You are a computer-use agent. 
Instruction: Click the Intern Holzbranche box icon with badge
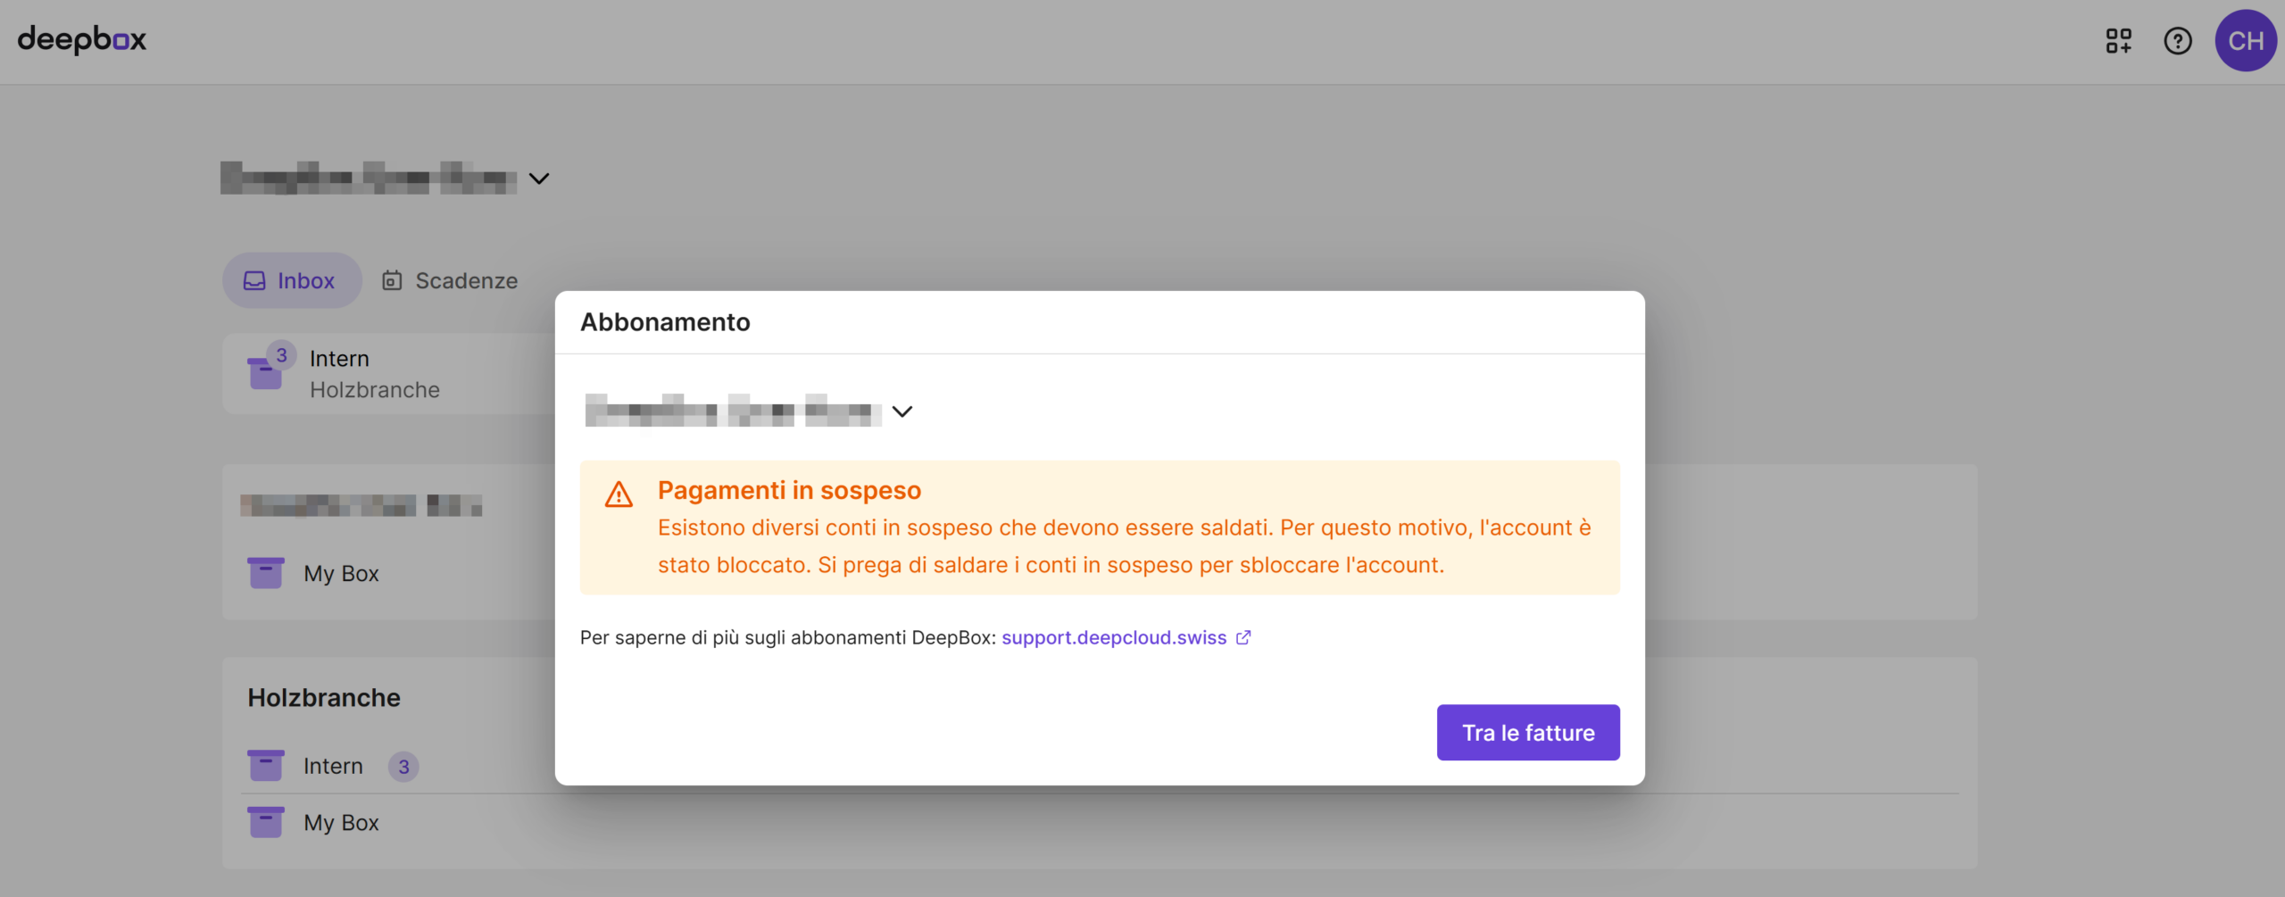(266, 372)
